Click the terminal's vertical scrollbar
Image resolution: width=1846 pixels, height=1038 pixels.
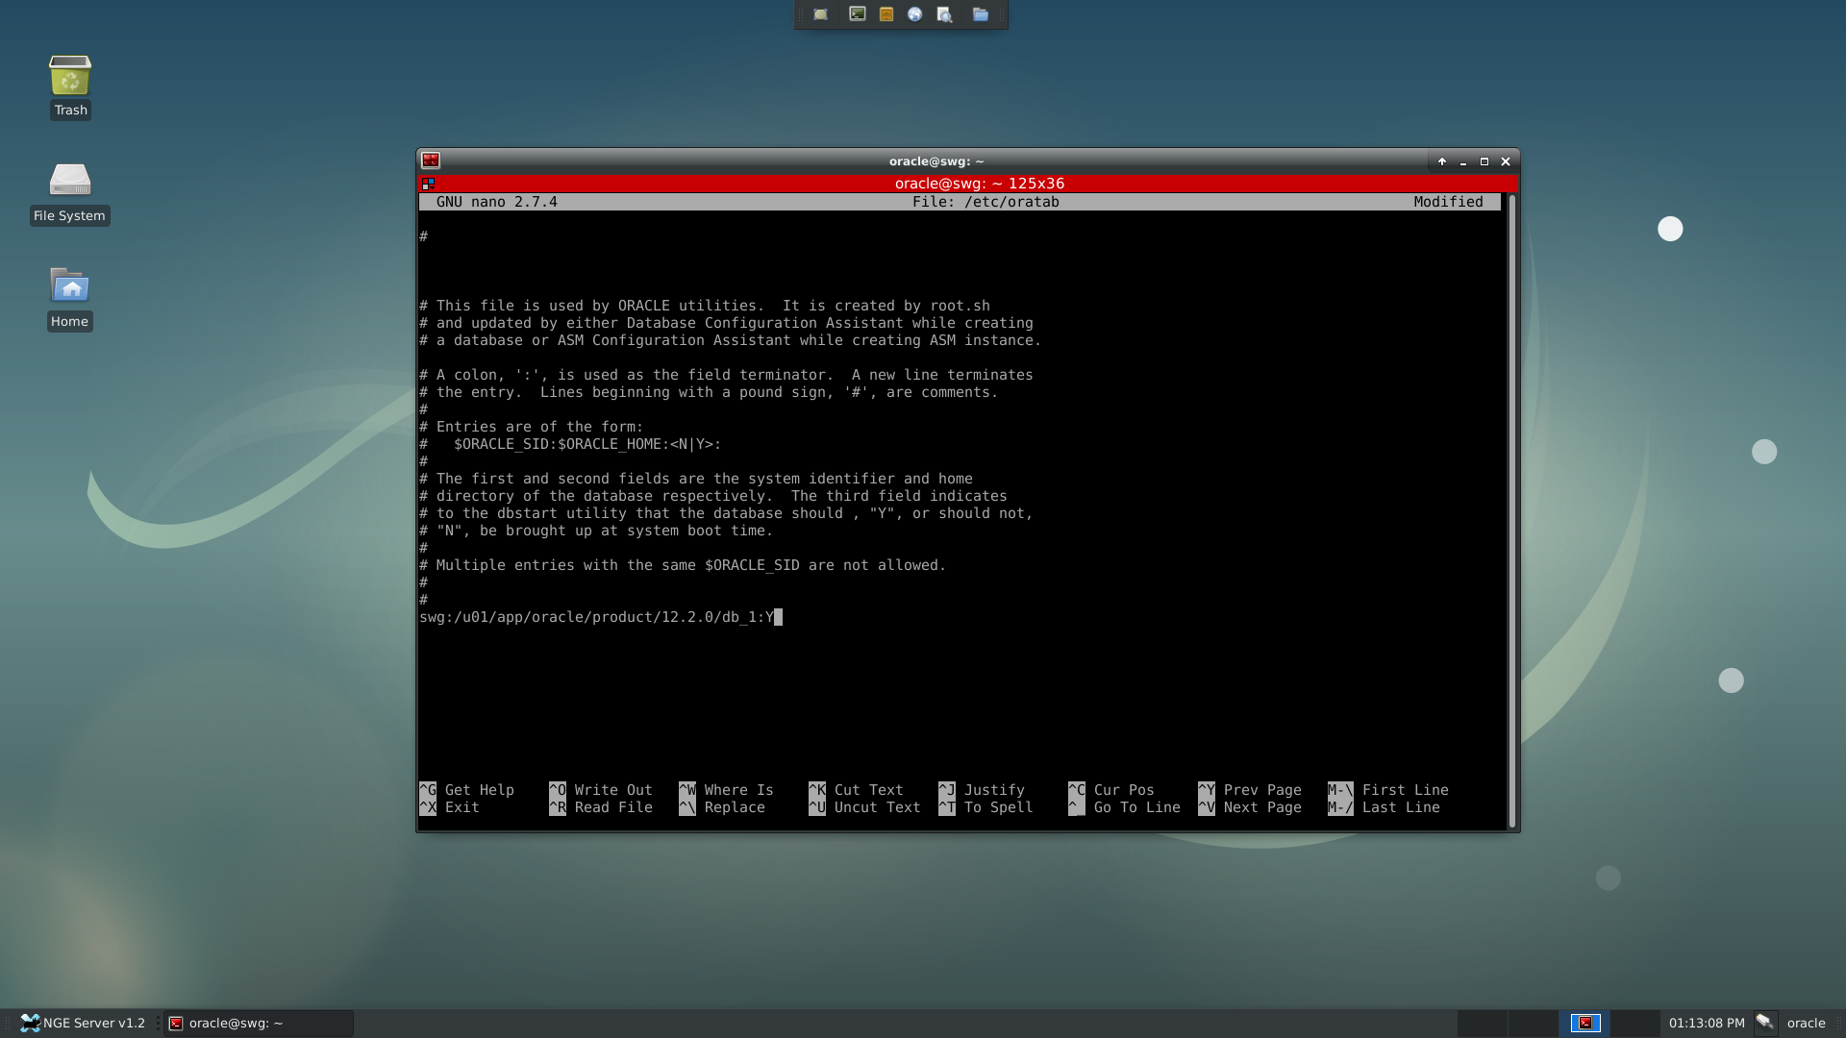click(x=1511, y=509)
